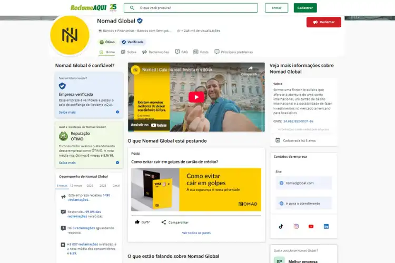Click the arrow icon in Empresa verificada card
The height and width of the screenshot is (263, 395).
pos(117,112)
